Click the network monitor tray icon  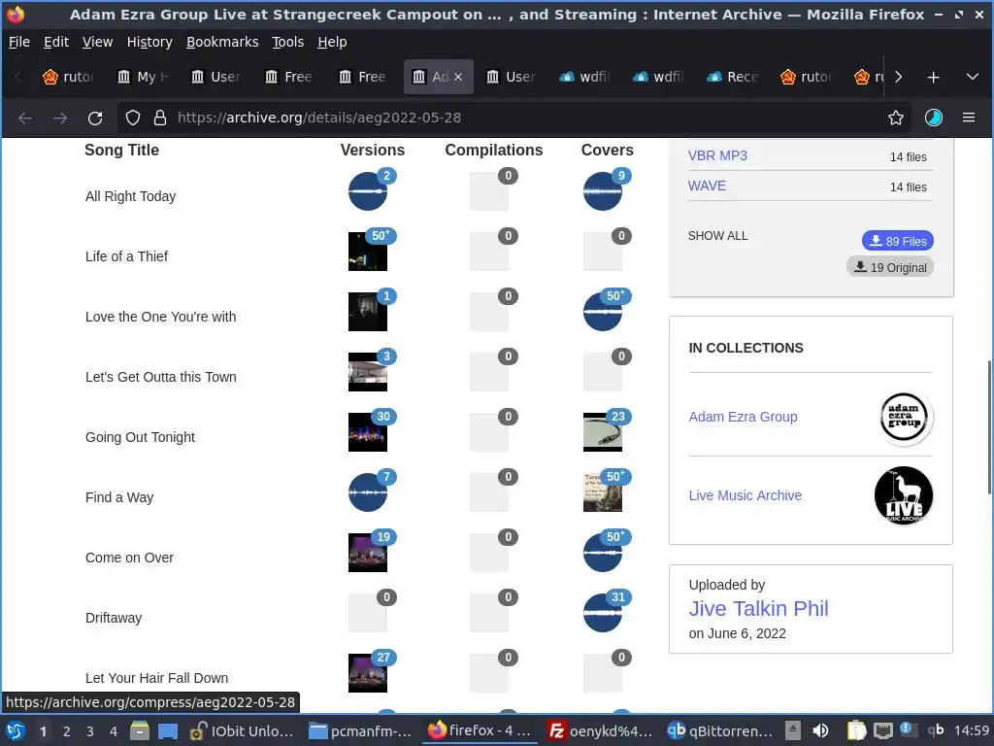click(x=883, y=731)
